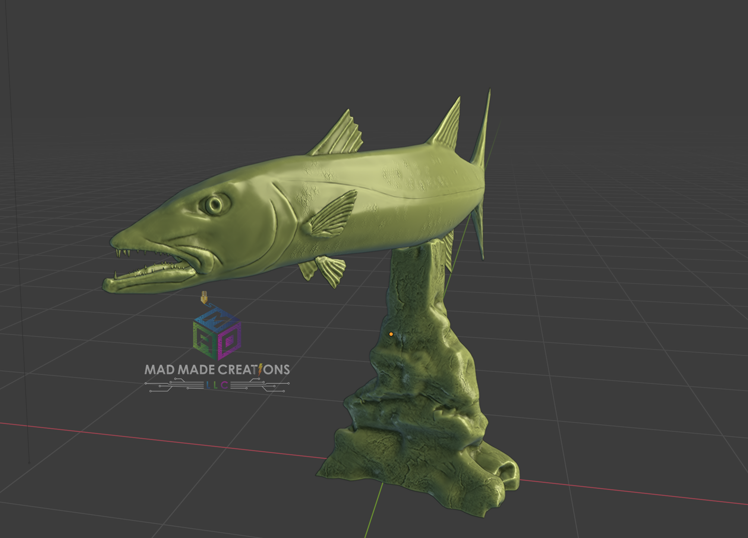Click the orange object origin dot
The height and width of the screenshot is (538, 748).
coord(391,334)
